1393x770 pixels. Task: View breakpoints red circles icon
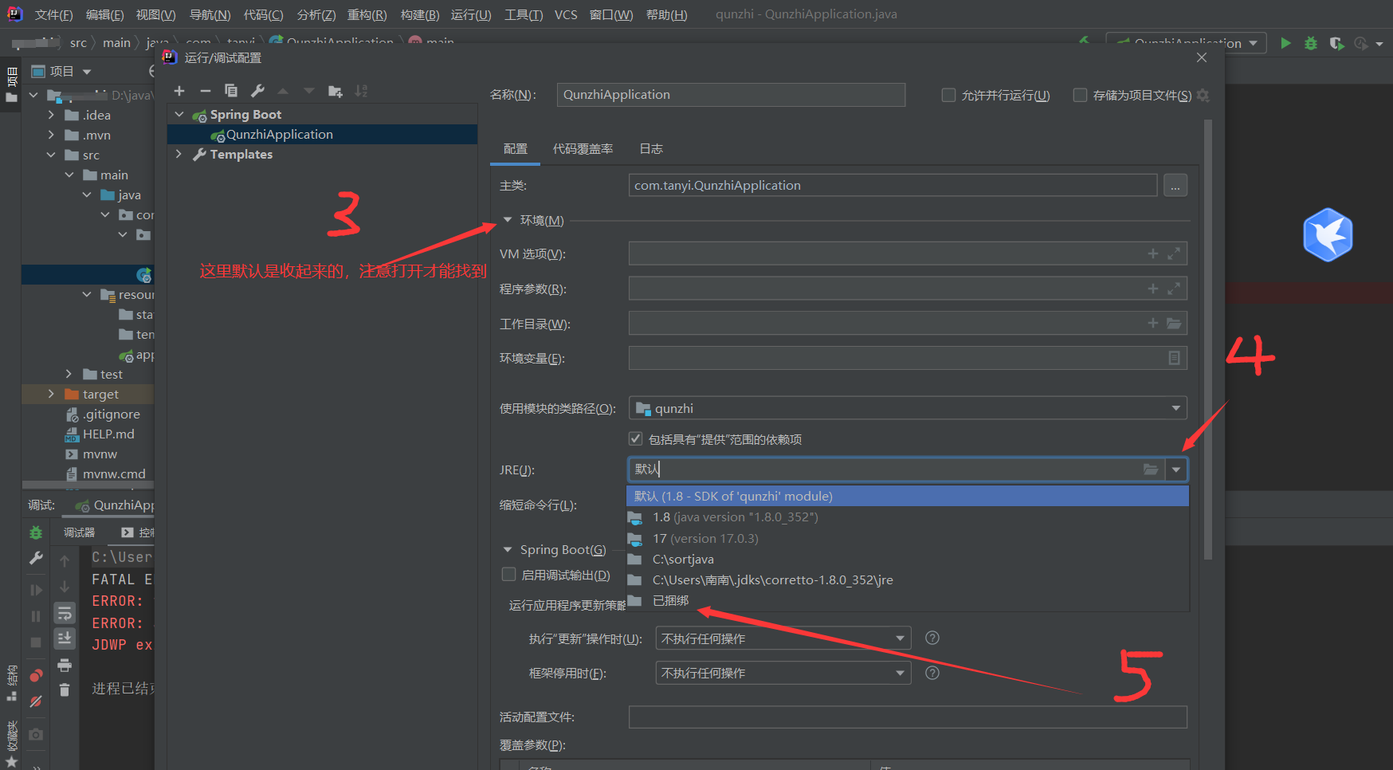click(36, 676)
